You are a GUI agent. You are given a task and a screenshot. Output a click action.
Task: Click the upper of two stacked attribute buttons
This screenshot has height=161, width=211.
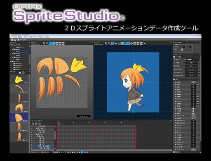(x=193, y=116)
